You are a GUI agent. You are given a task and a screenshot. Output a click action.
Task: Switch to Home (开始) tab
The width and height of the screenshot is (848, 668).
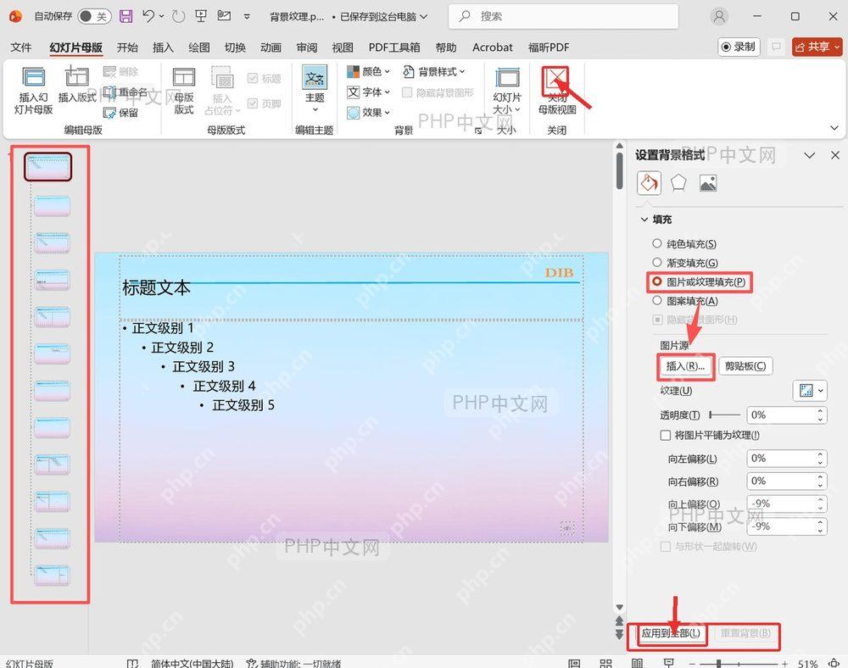click(128, 47)
